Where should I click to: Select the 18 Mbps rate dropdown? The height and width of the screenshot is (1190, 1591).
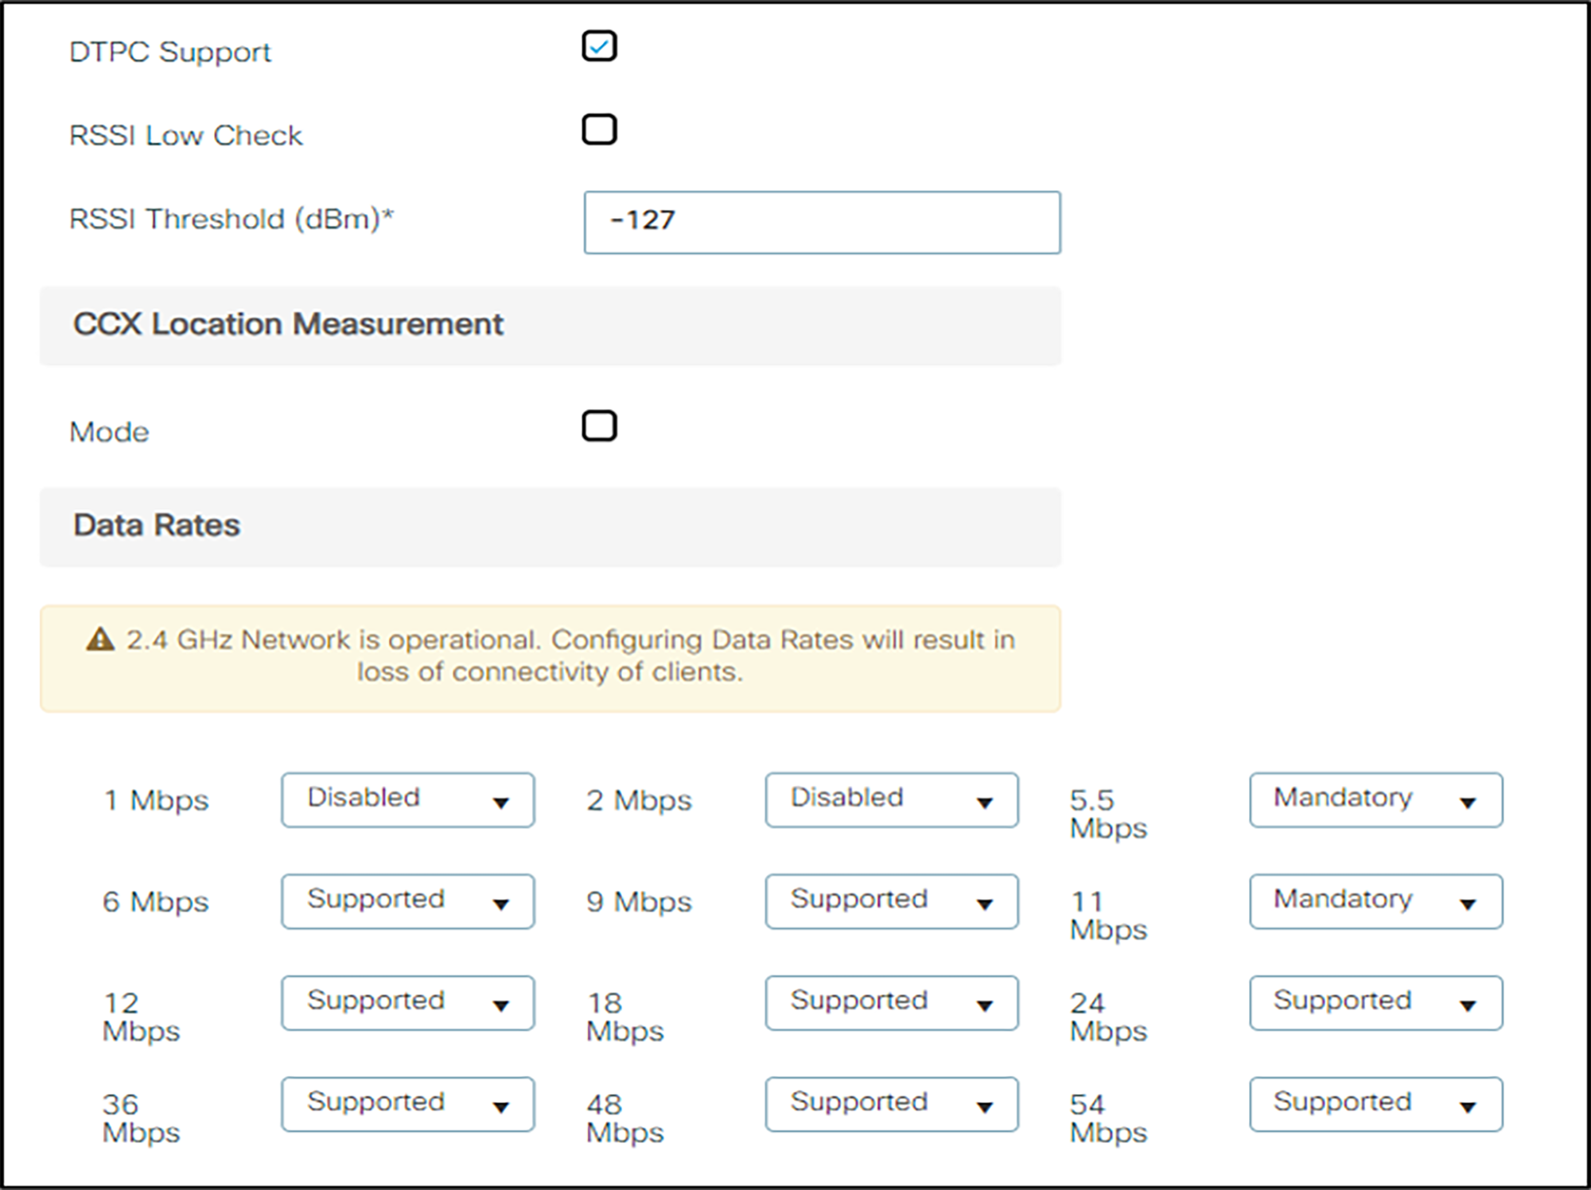point(891,1003)
